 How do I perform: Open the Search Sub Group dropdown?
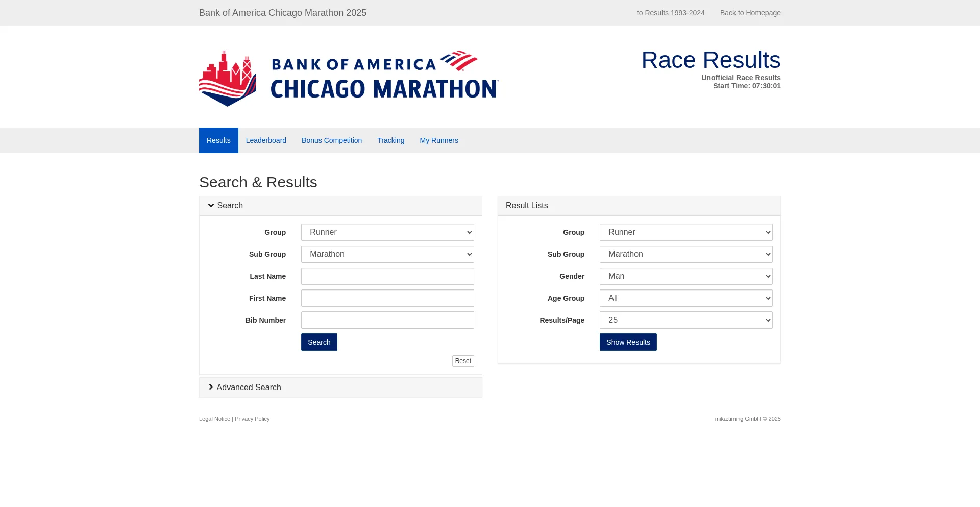pyautogui.click(x=387, y=254)
